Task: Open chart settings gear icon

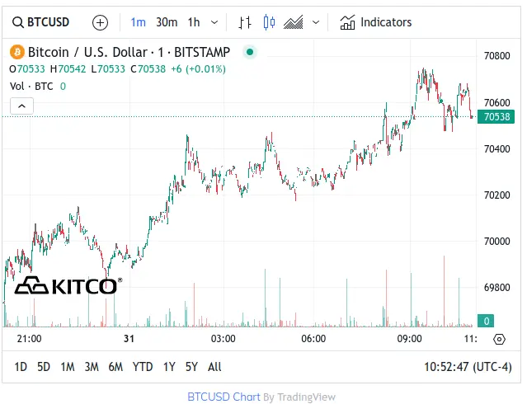Action: 499,340
